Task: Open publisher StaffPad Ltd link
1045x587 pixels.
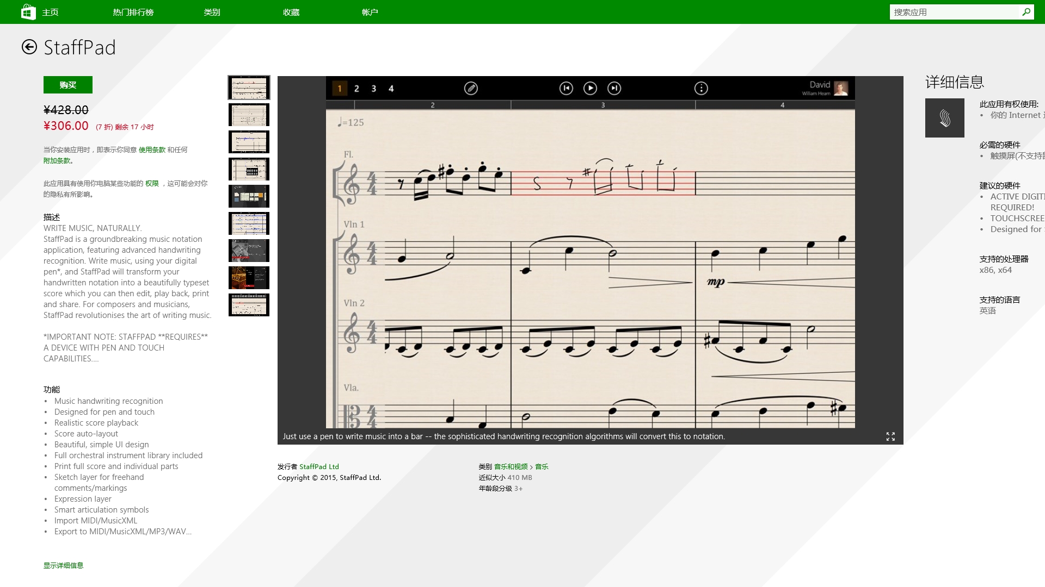Action: 319,466
